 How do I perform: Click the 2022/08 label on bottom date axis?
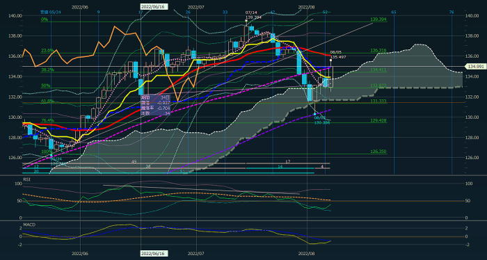(x=306, y=253)
